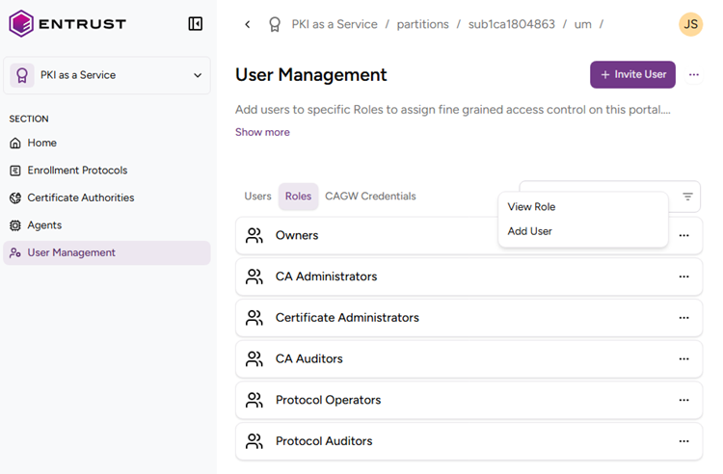Open the JS user avatar
The width and height of the screenshot is (723, 474).
click(x=690, y=24)
